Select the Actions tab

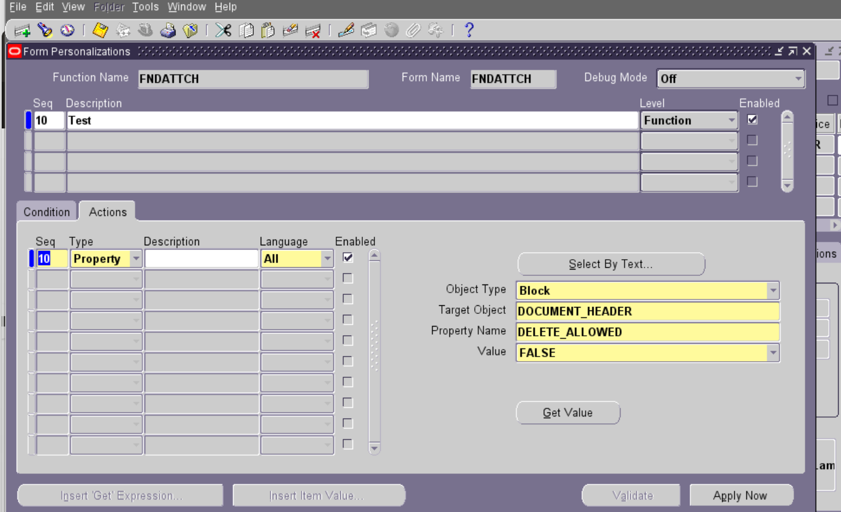pyautogui.click(x=108, y=212)
